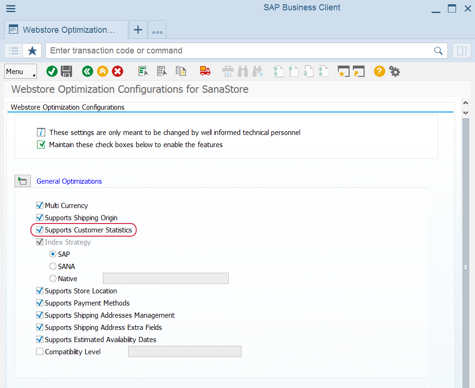
Task: Click the Find binoculars icon
Action: pyautogui.click(x=243, y=72)
